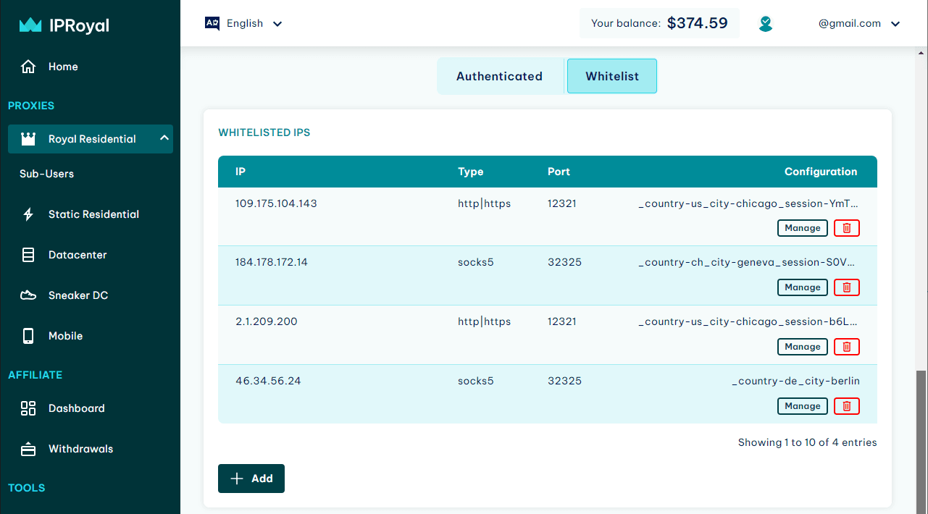Switch to the Authenticated tab
Viewport: 928px width, 514px height.
(499, 76)
